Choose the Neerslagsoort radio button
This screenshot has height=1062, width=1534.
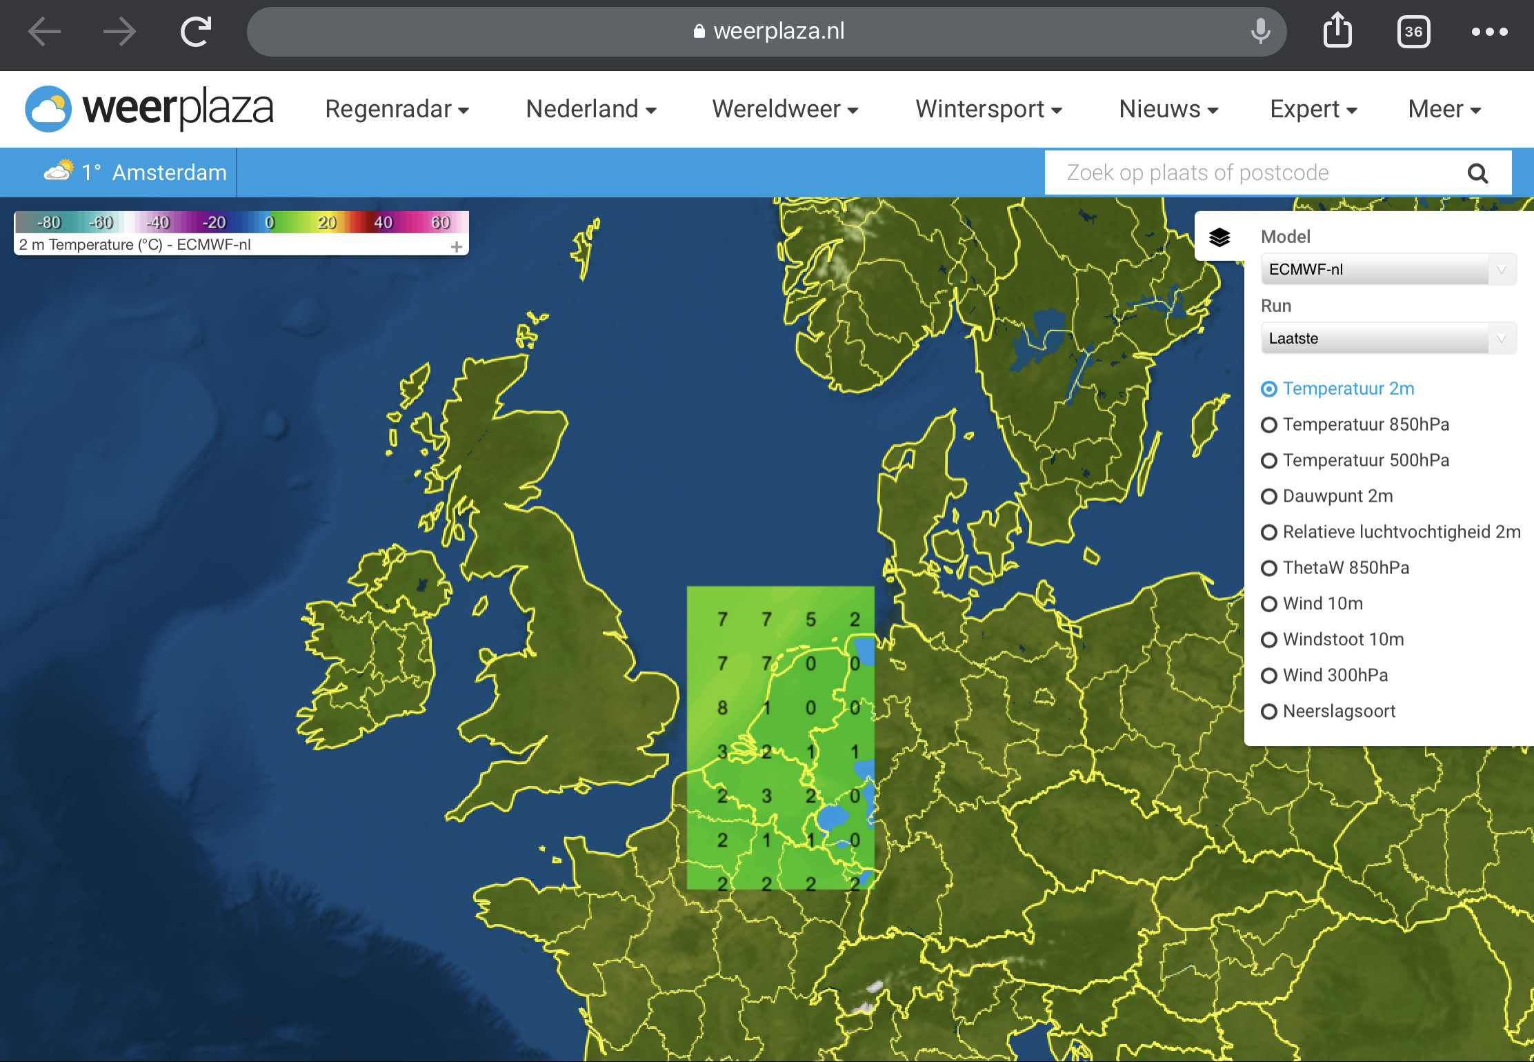[1268, 712]
